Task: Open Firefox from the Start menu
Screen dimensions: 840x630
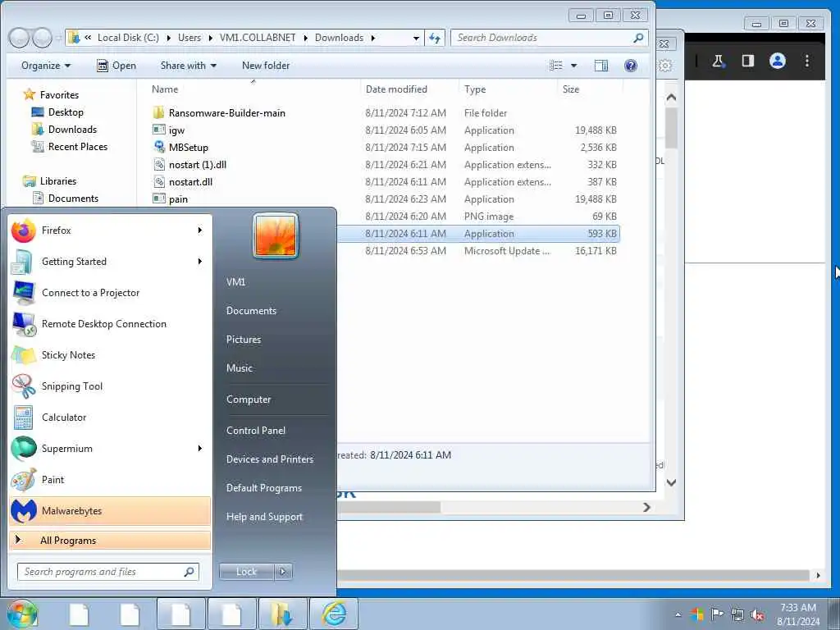Action: (x=110, y=231)
